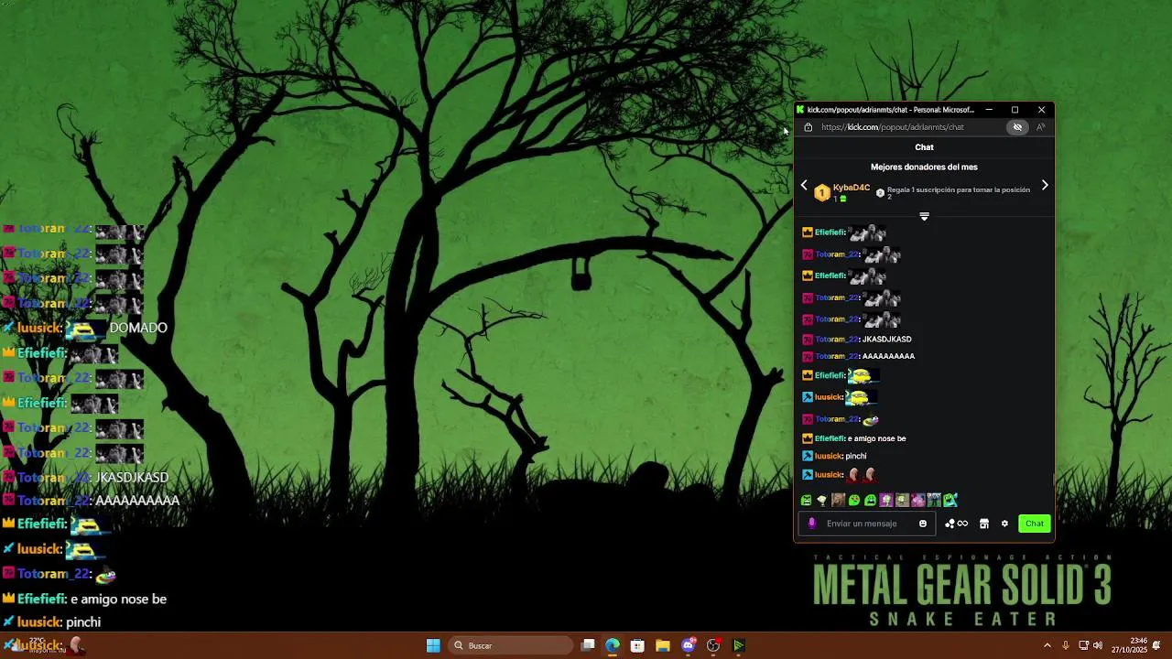Image resolution: width=1172 pixels, height=659 pixels.
Task: Click the taskbar Buscar search box
Action: (513, 645)
